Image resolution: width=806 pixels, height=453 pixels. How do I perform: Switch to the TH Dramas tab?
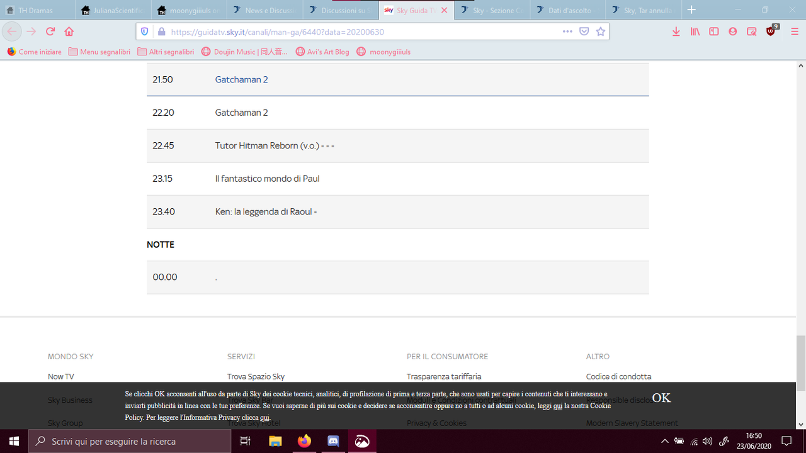tap(38, 11)
